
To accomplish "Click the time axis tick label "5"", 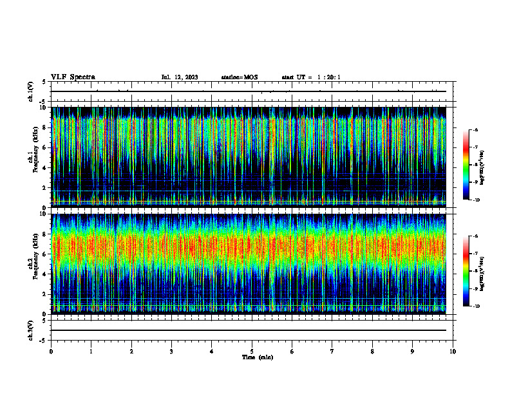I will tap(252, 352).
